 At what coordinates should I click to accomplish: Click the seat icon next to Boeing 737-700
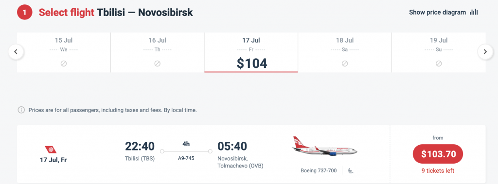pyautogui.click(x=351, y=171)
